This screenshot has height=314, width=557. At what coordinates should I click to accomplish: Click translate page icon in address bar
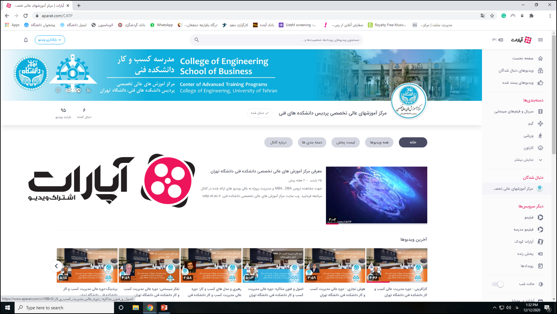[x=483, y=16]
